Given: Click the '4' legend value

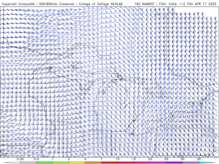Looking at the screenshot, I should (x=85, y=159).
